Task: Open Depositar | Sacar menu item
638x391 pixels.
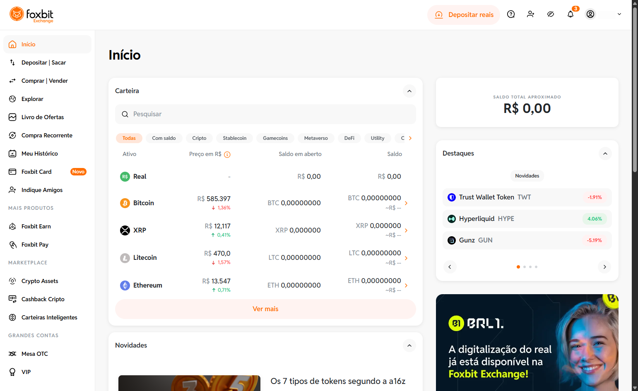Action: pyautogui.click(x=47, y=62)
